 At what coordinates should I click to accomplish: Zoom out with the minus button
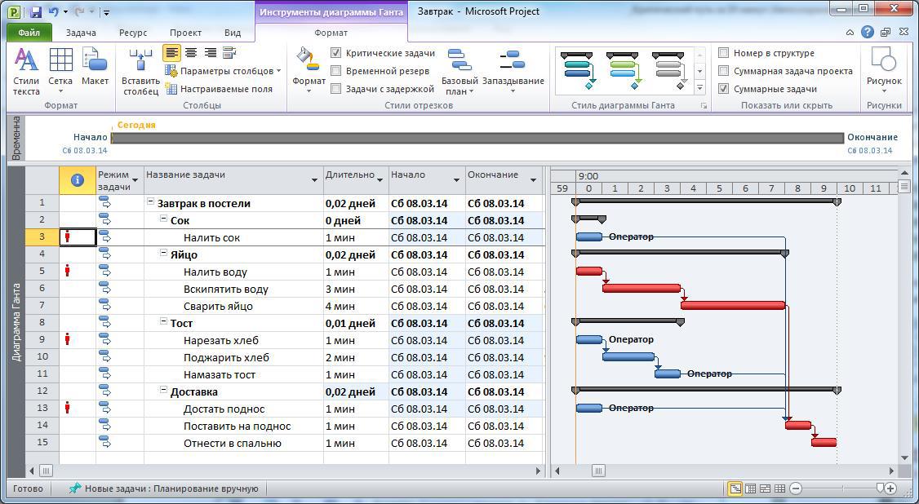(x=795, y=489)
